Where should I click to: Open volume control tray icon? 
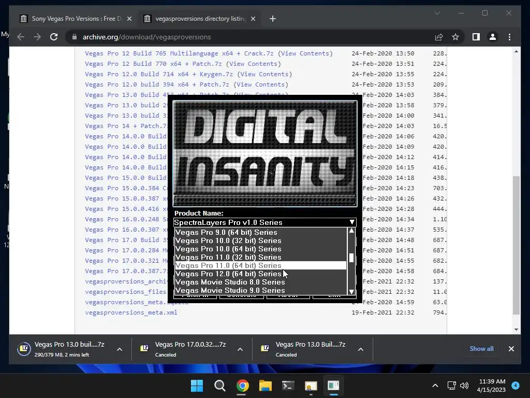coord(464,386)
